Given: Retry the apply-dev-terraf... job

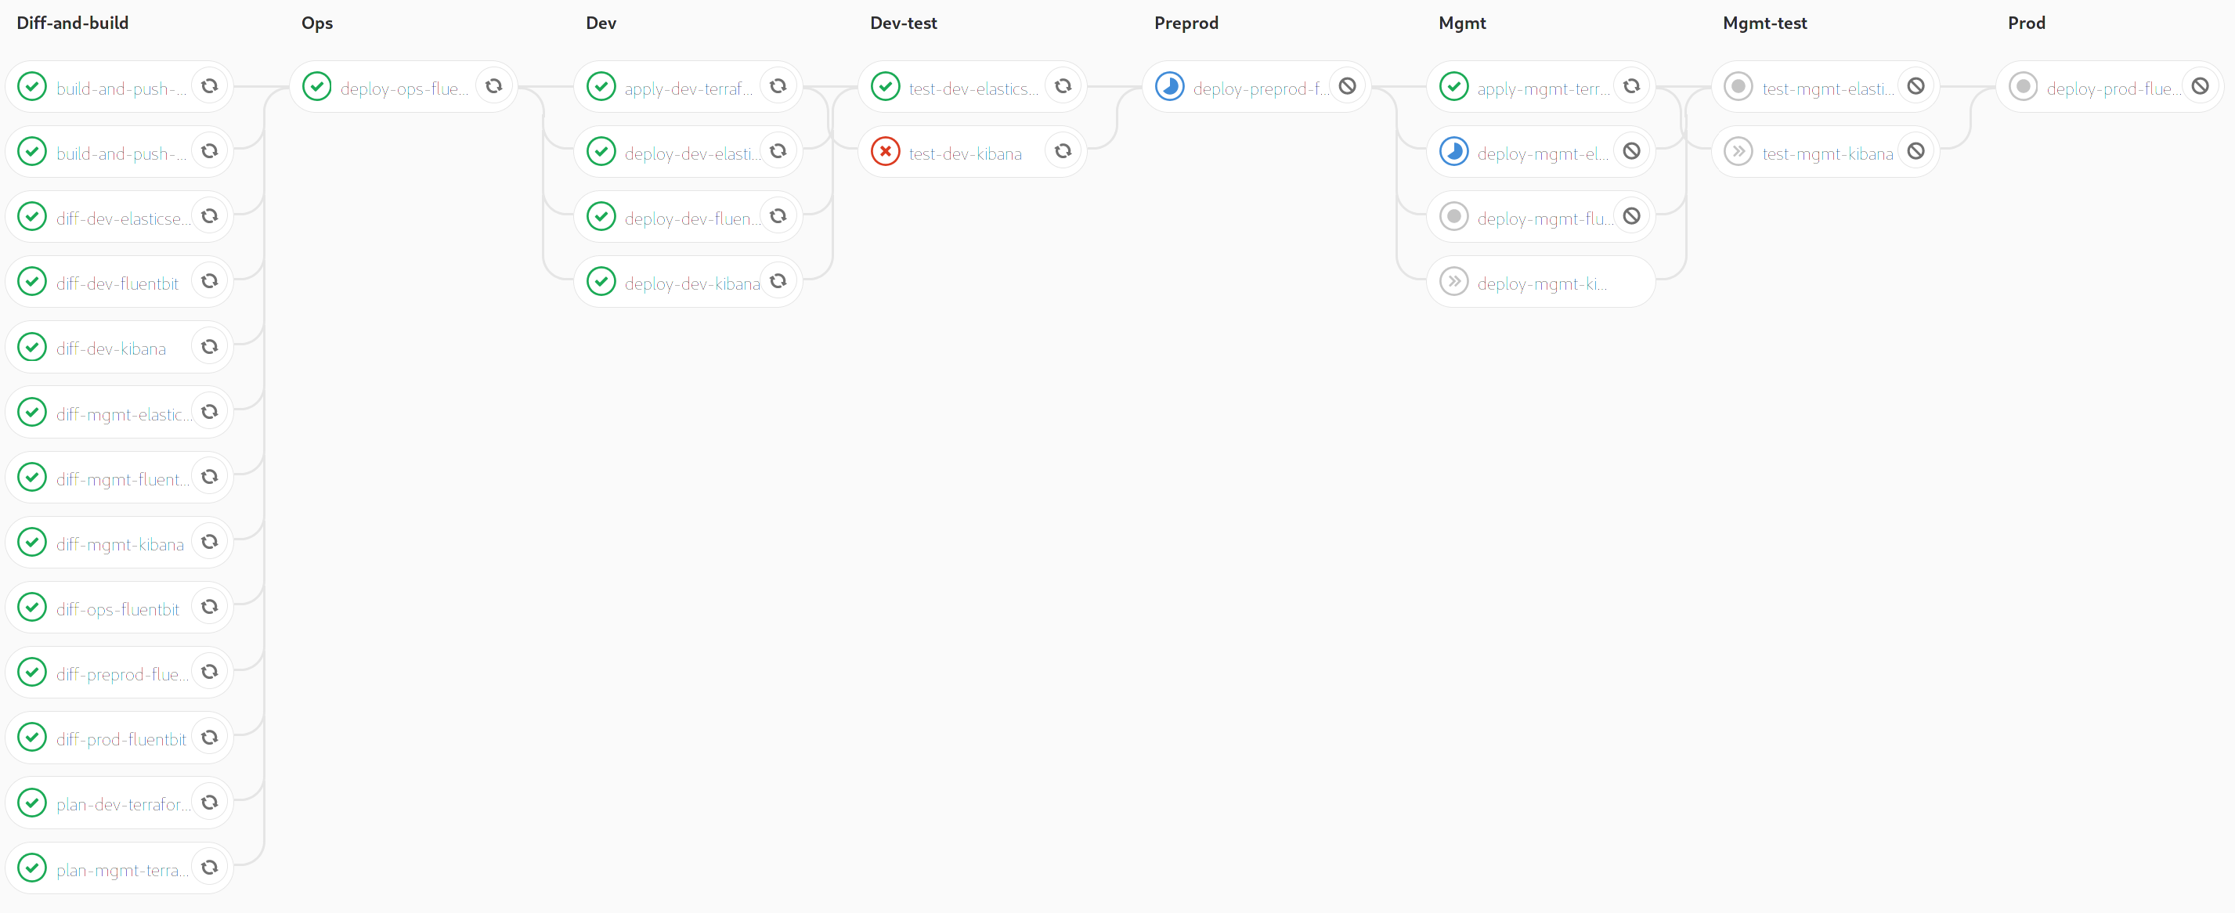Looking at the screenshot, I should 778,86.
